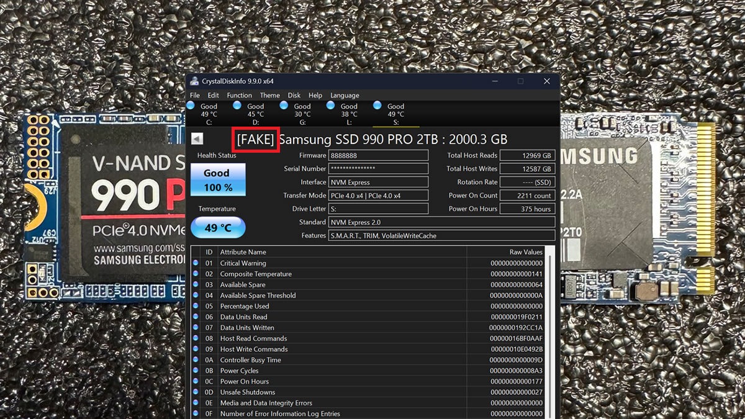Screen dimensions: 745x419
Task: Click the Interface field NVM Express
Action: pyautogui.click(x=378, y=182)
